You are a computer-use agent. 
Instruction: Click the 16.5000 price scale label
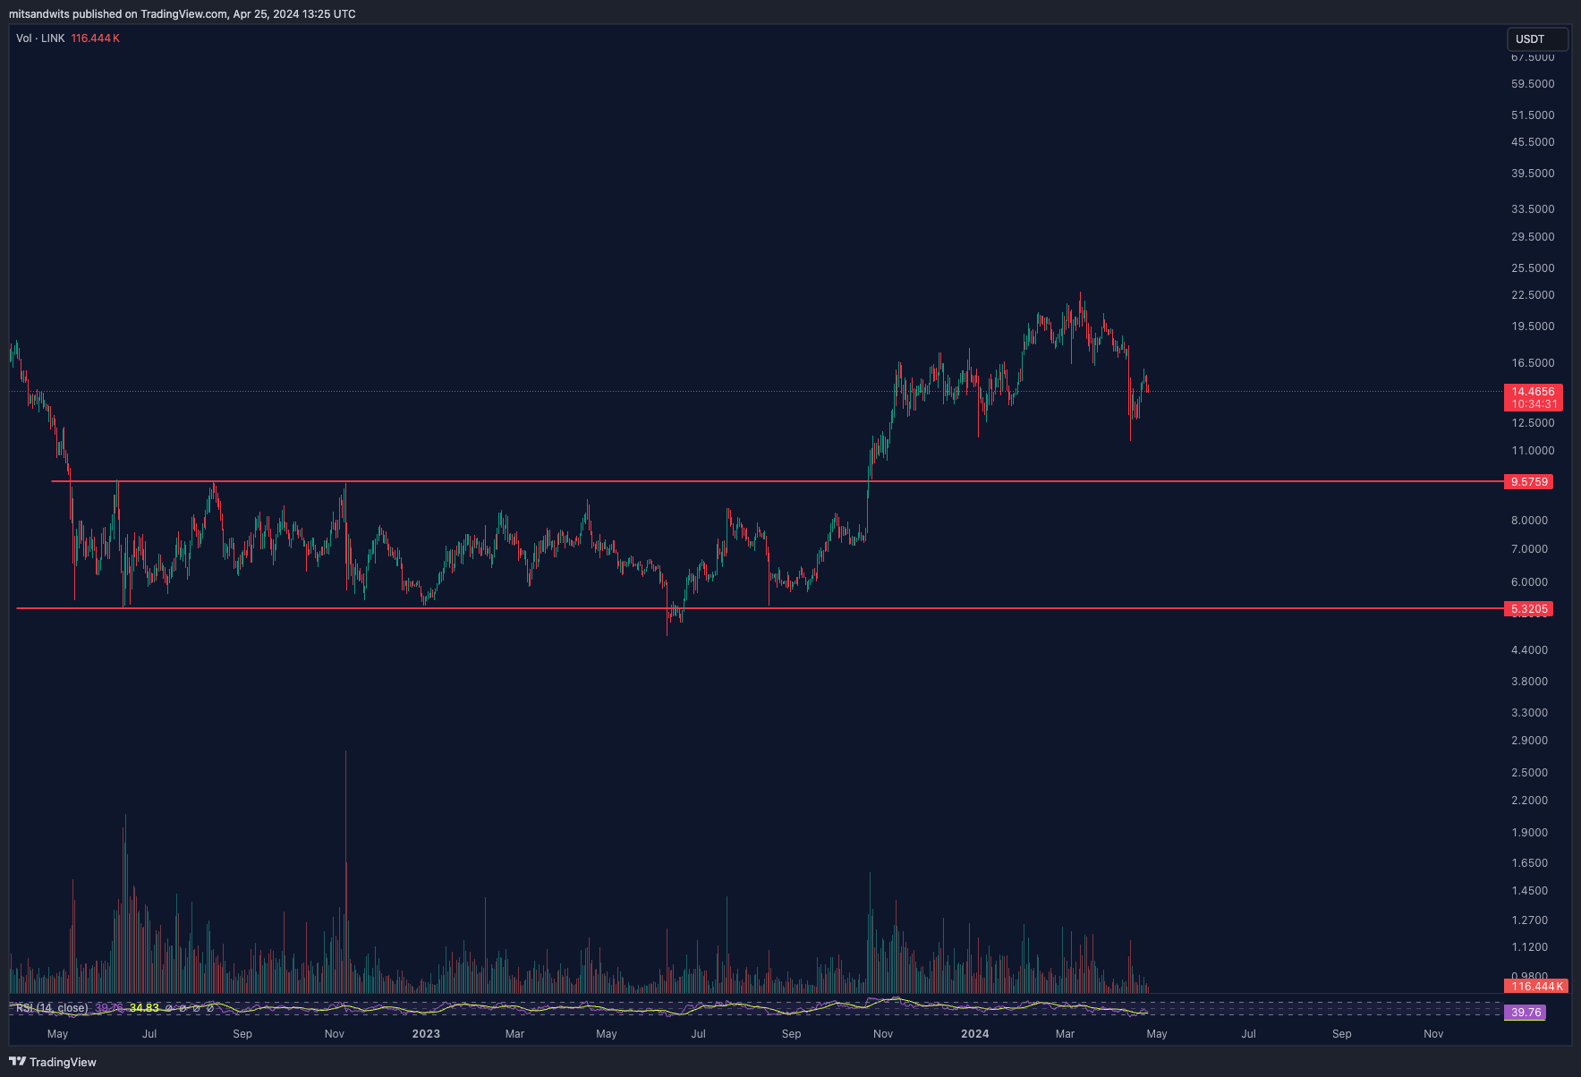[x=1533, y=363]
